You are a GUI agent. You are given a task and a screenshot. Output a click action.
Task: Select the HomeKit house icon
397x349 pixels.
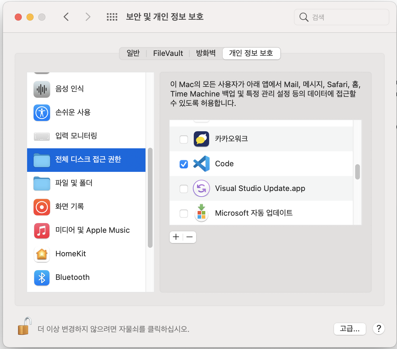click(42, 254)
